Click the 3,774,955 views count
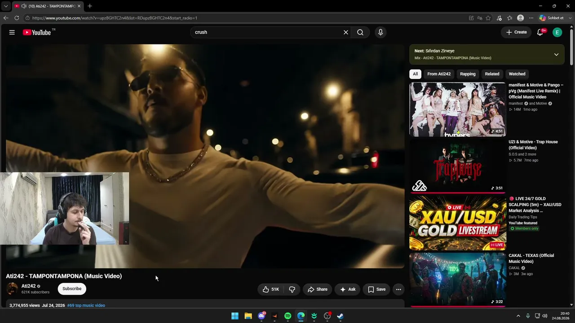This screenshot has width=575, height=323. click(25, 306)
